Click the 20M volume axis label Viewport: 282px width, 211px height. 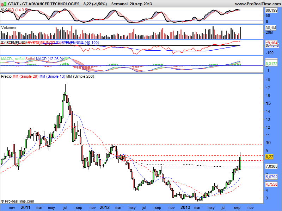pos(269,32)
